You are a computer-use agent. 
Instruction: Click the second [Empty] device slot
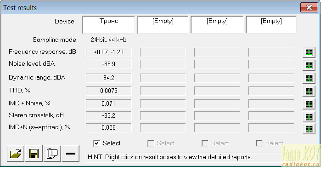pos(217,24)
